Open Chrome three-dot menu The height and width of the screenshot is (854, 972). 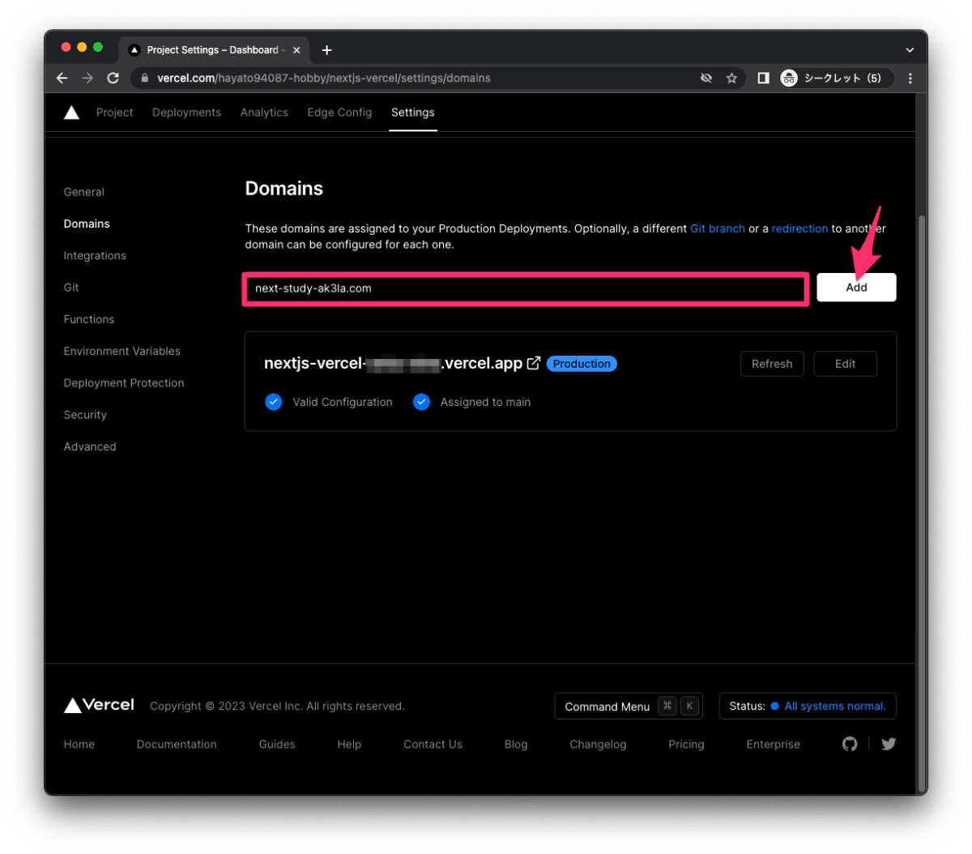point(910,78)
